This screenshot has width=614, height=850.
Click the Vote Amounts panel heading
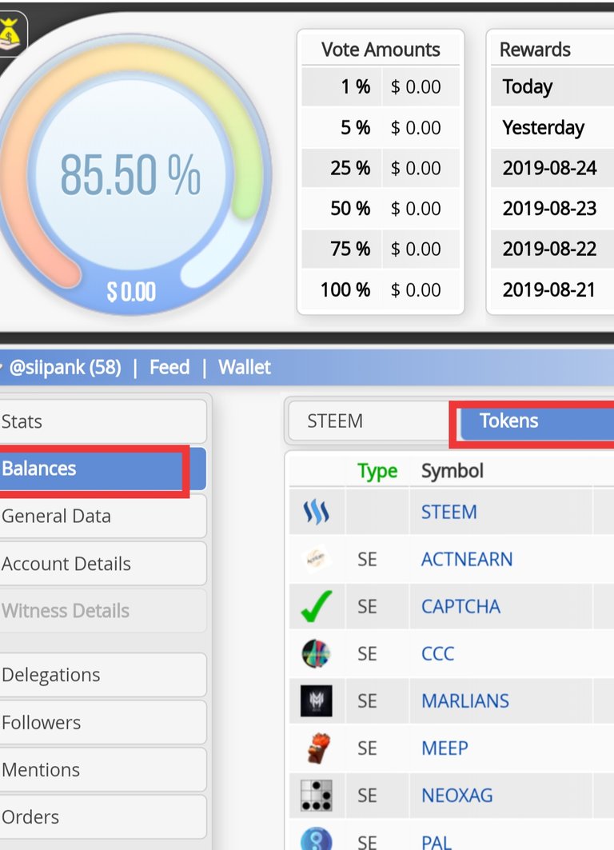(381, 50)
